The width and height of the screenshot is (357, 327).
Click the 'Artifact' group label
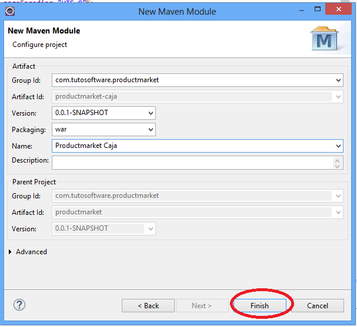tap(24, 66)
